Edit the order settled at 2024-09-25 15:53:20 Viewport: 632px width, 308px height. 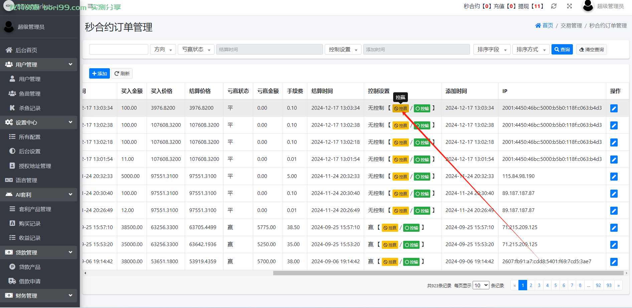pos(614,245)
